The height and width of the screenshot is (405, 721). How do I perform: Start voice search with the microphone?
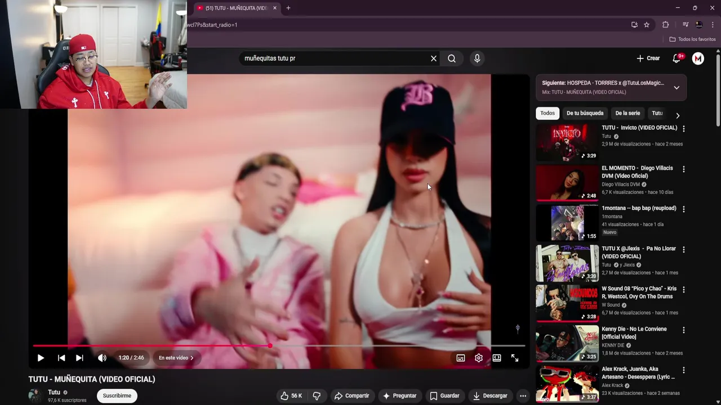click(477, 58)
